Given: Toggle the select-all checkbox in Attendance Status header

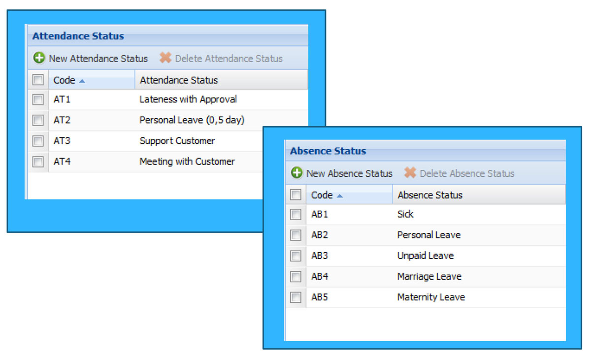Looking at the screenshot, I should (38, 79).
